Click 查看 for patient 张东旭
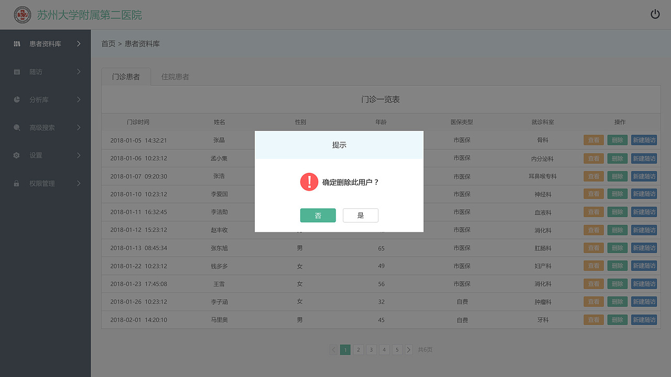 coord(593,248)
